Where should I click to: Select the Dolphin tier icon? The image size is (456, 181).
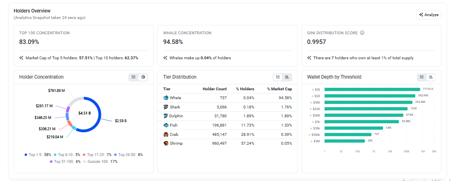coord(166,116)
